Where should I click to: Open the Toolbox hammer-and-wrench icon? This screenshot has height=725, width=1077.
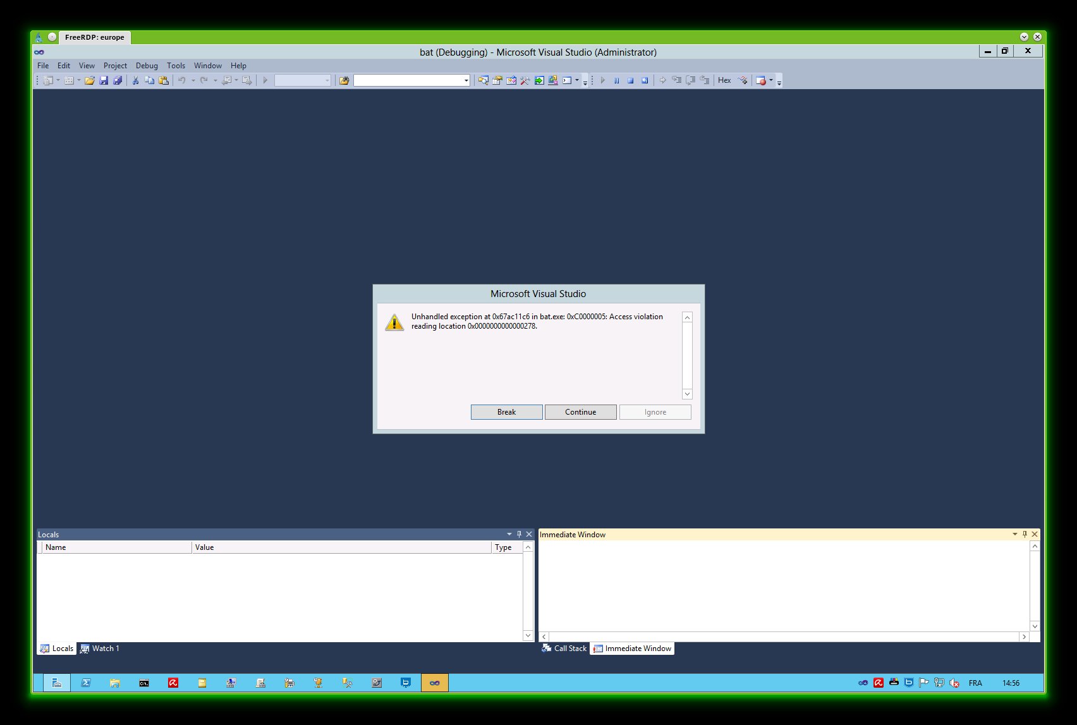(x=525, y=80)
